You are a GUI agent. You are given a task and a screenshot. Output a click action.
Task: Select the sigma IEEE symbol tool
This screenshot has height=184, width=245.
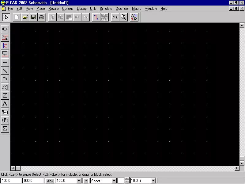pos(5,128)
